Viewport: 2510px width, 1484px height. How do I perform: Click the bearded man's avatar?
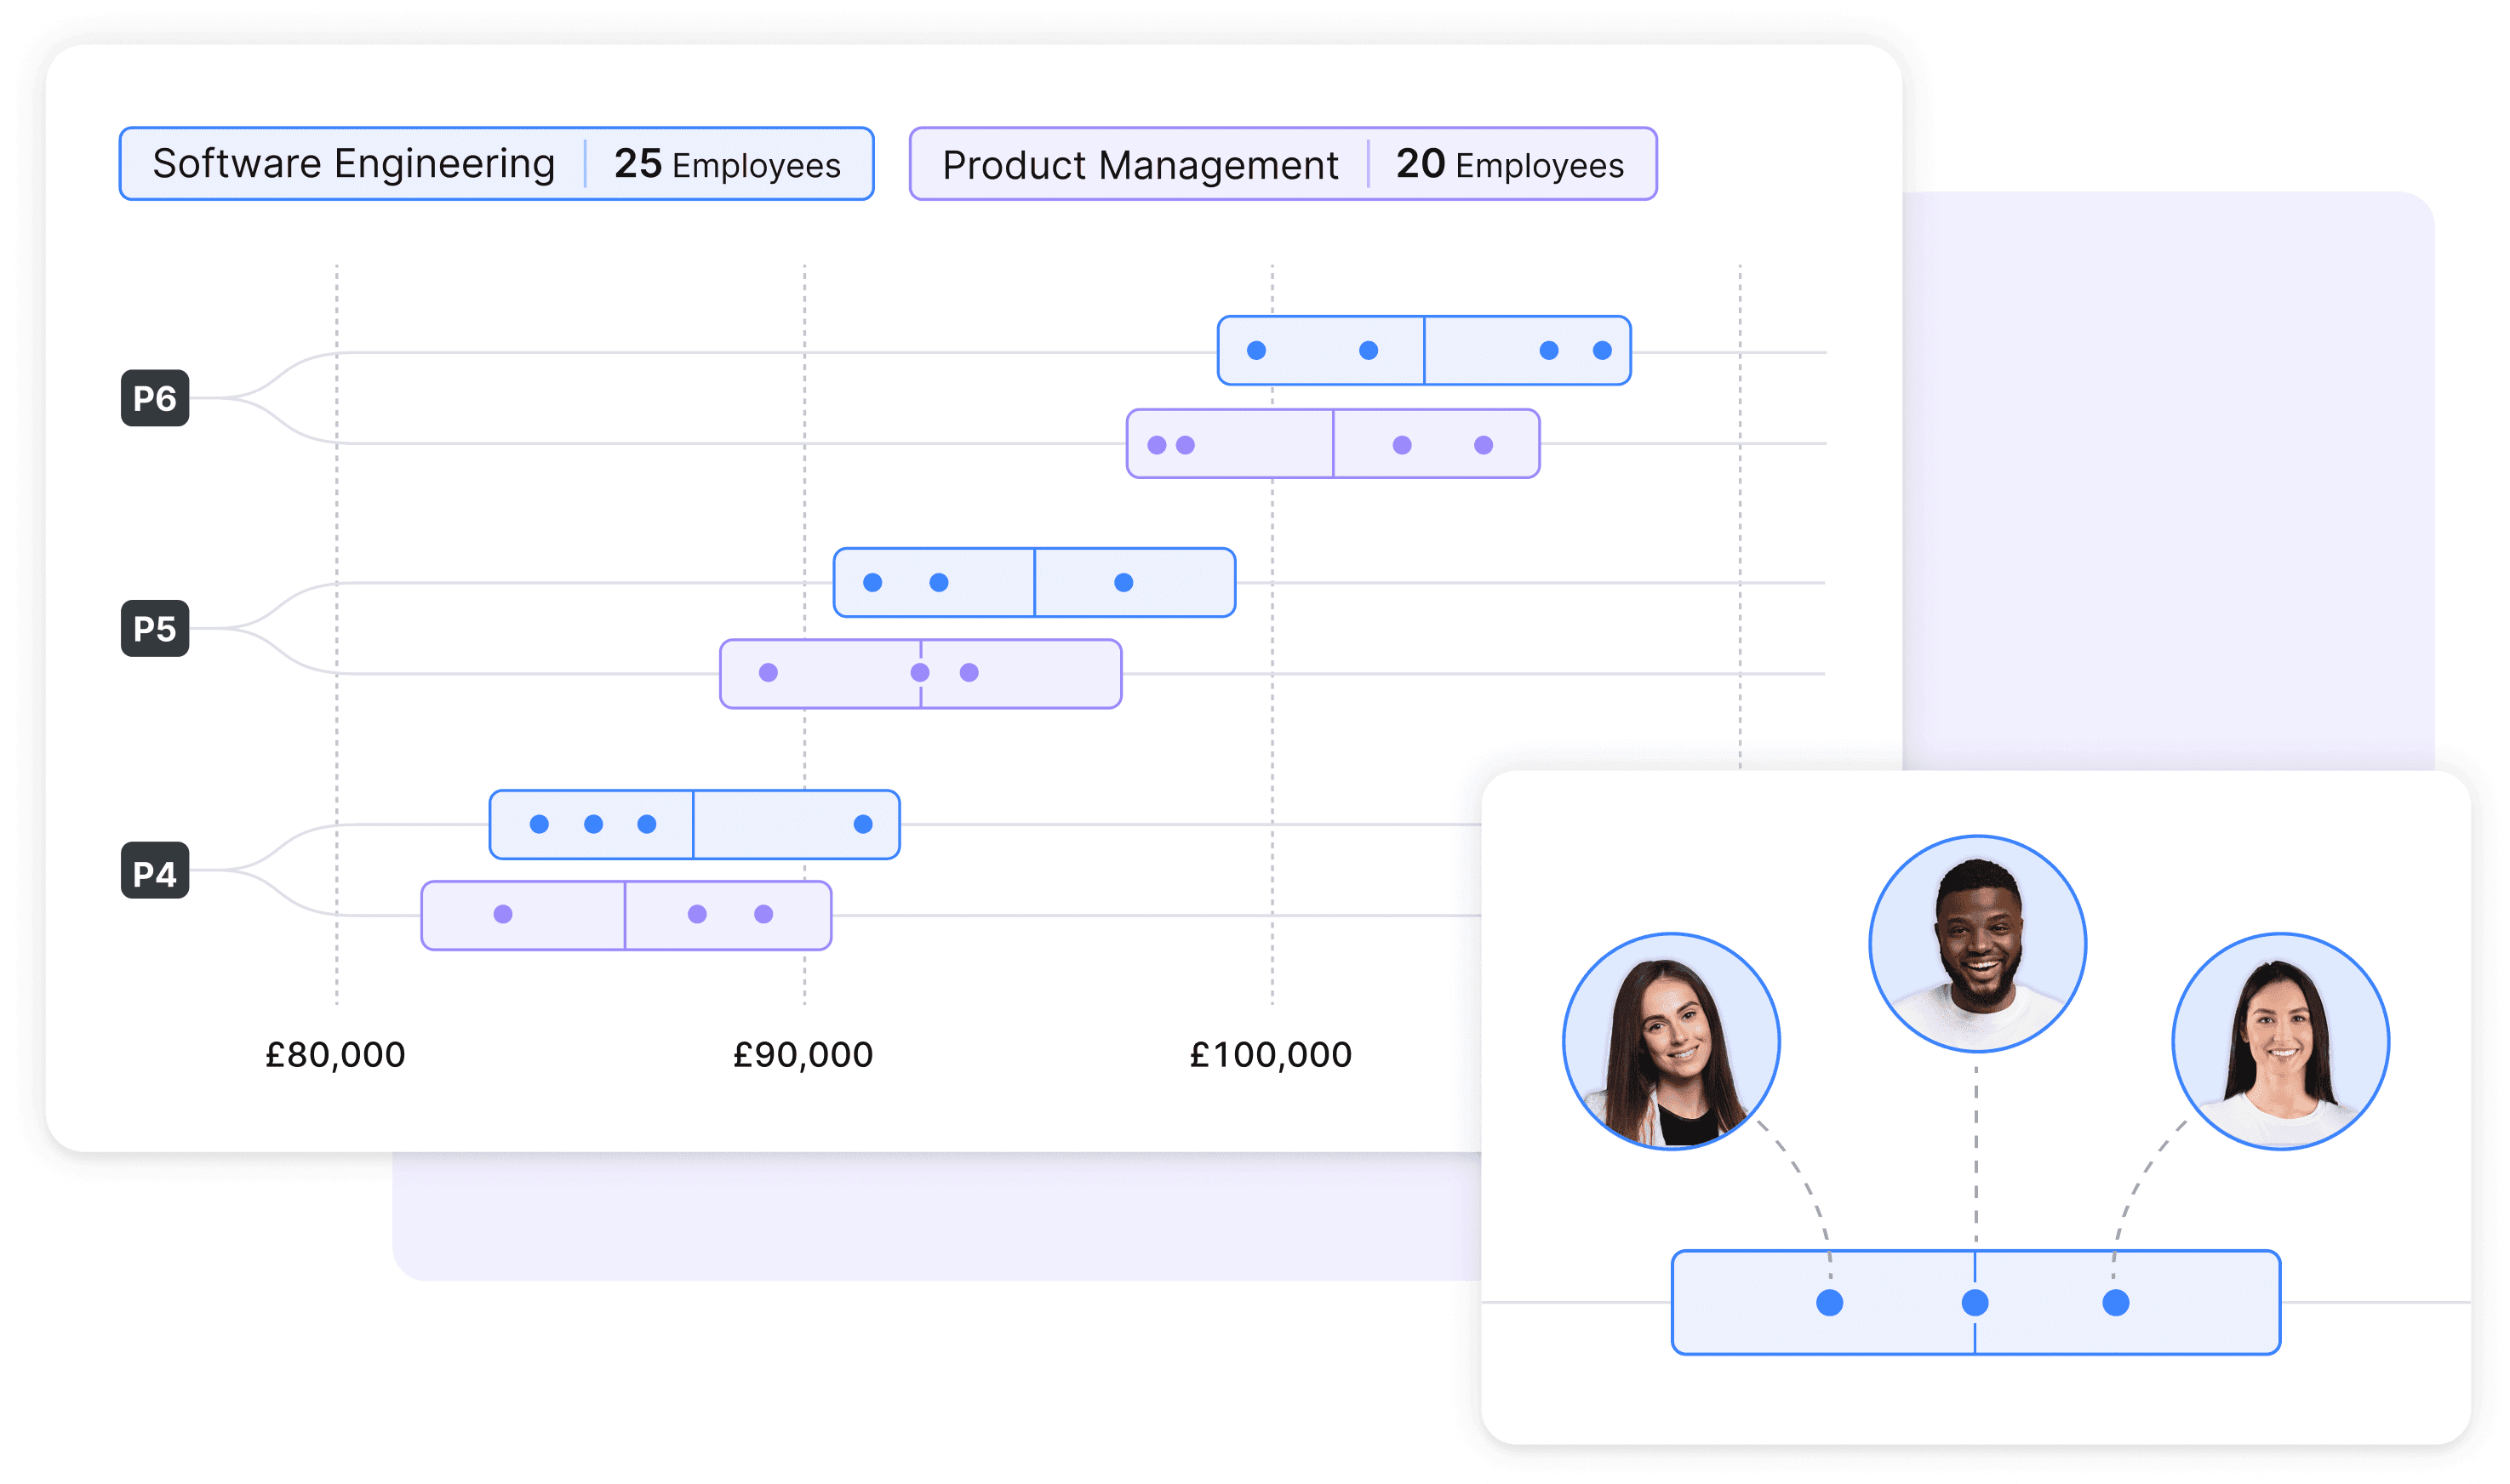(x=1977, y=943)
